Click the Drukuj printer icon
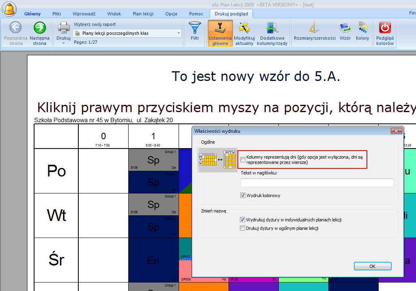The height and width of the screenshot is (291, 416). 64,28
